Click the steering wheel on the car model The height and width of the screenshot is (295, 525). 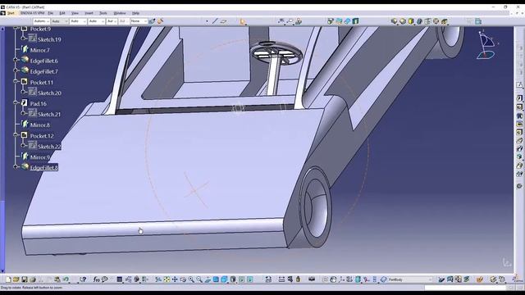[x=276, y=53]
